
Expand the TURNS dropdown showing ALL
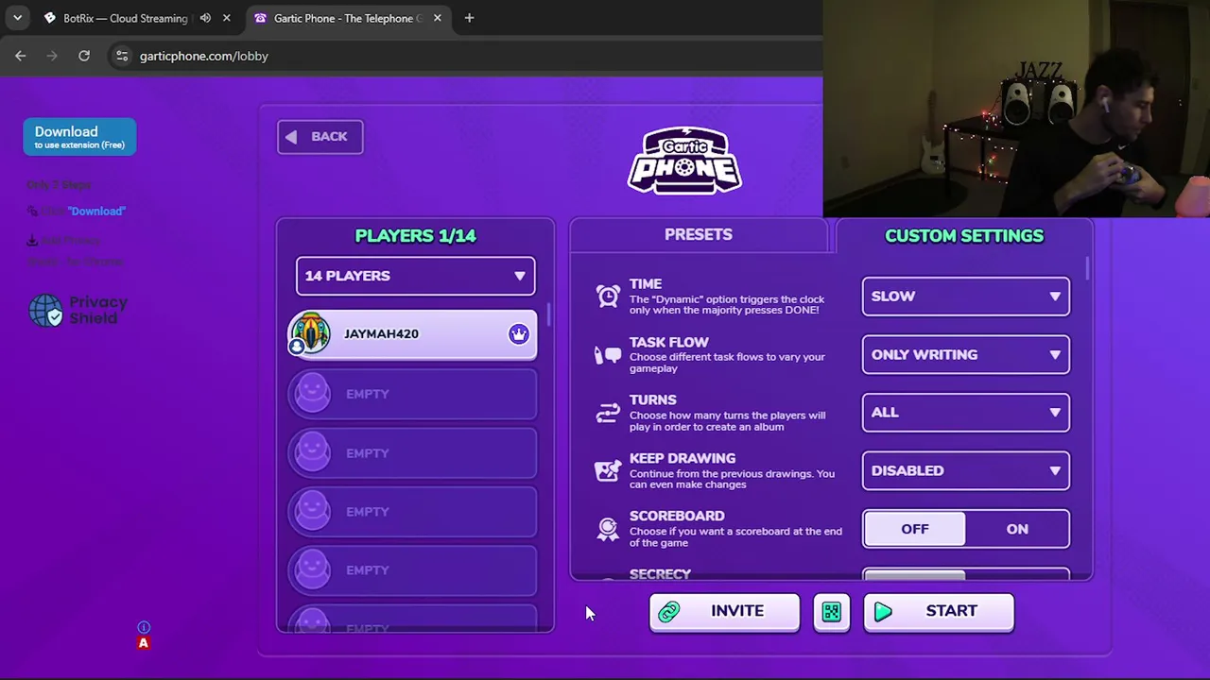pos(965,413)
